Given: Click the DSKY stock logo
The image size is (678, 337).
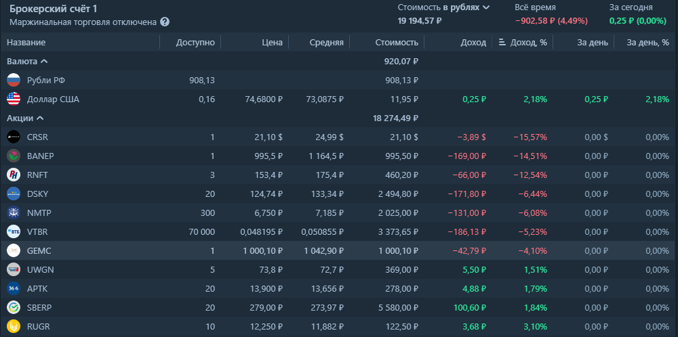Looking at the screenshot, I should coord(14,194).
